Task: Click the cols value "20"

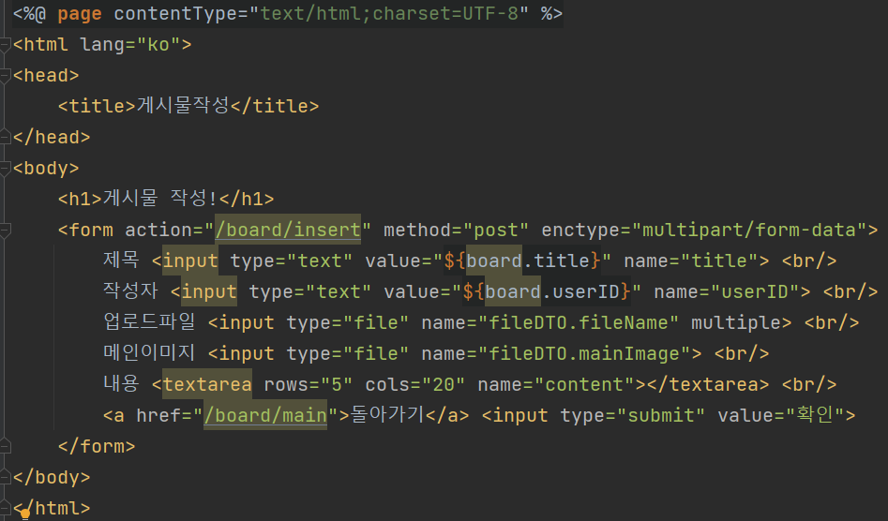Action: [x=444, y=385]
